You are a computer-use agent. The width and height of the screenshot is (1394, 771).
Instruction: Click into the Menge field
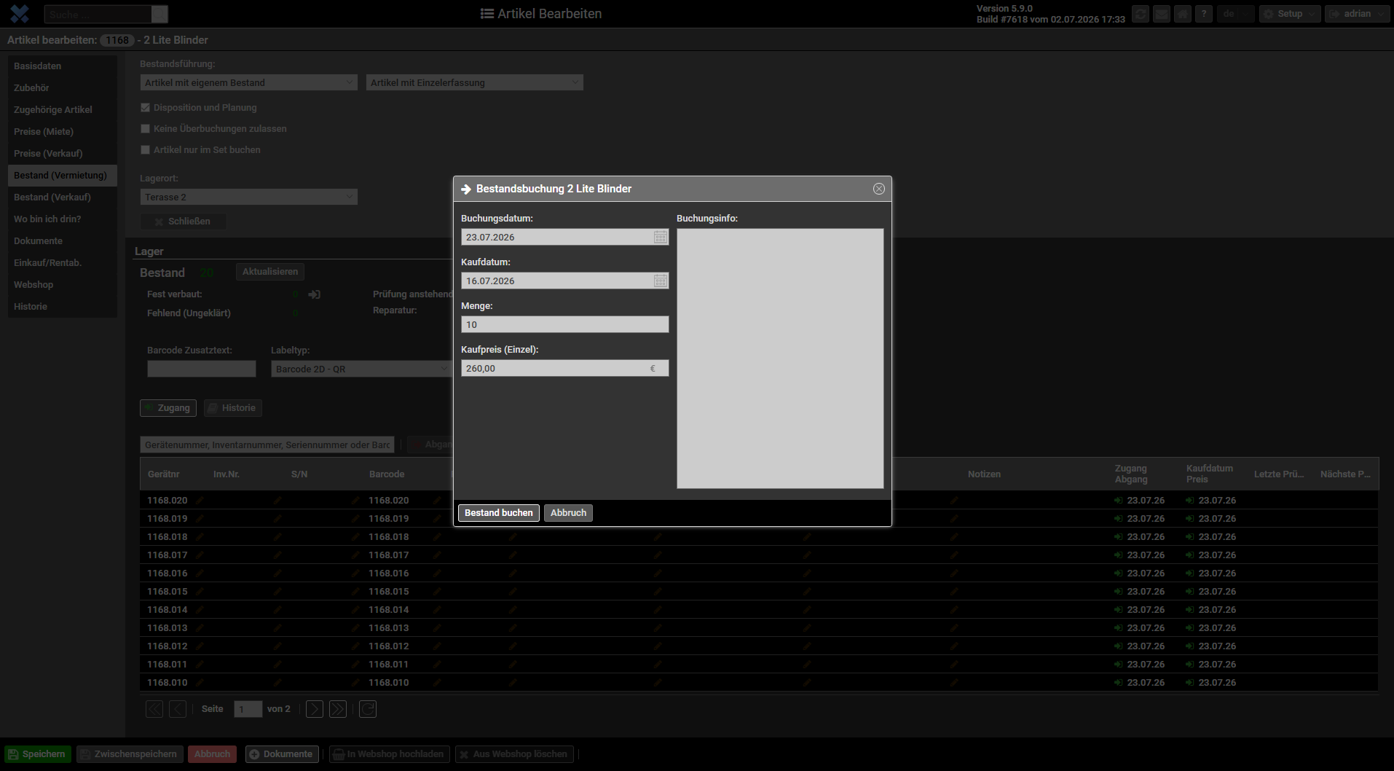pyautogui.click(x=565, y=324)
